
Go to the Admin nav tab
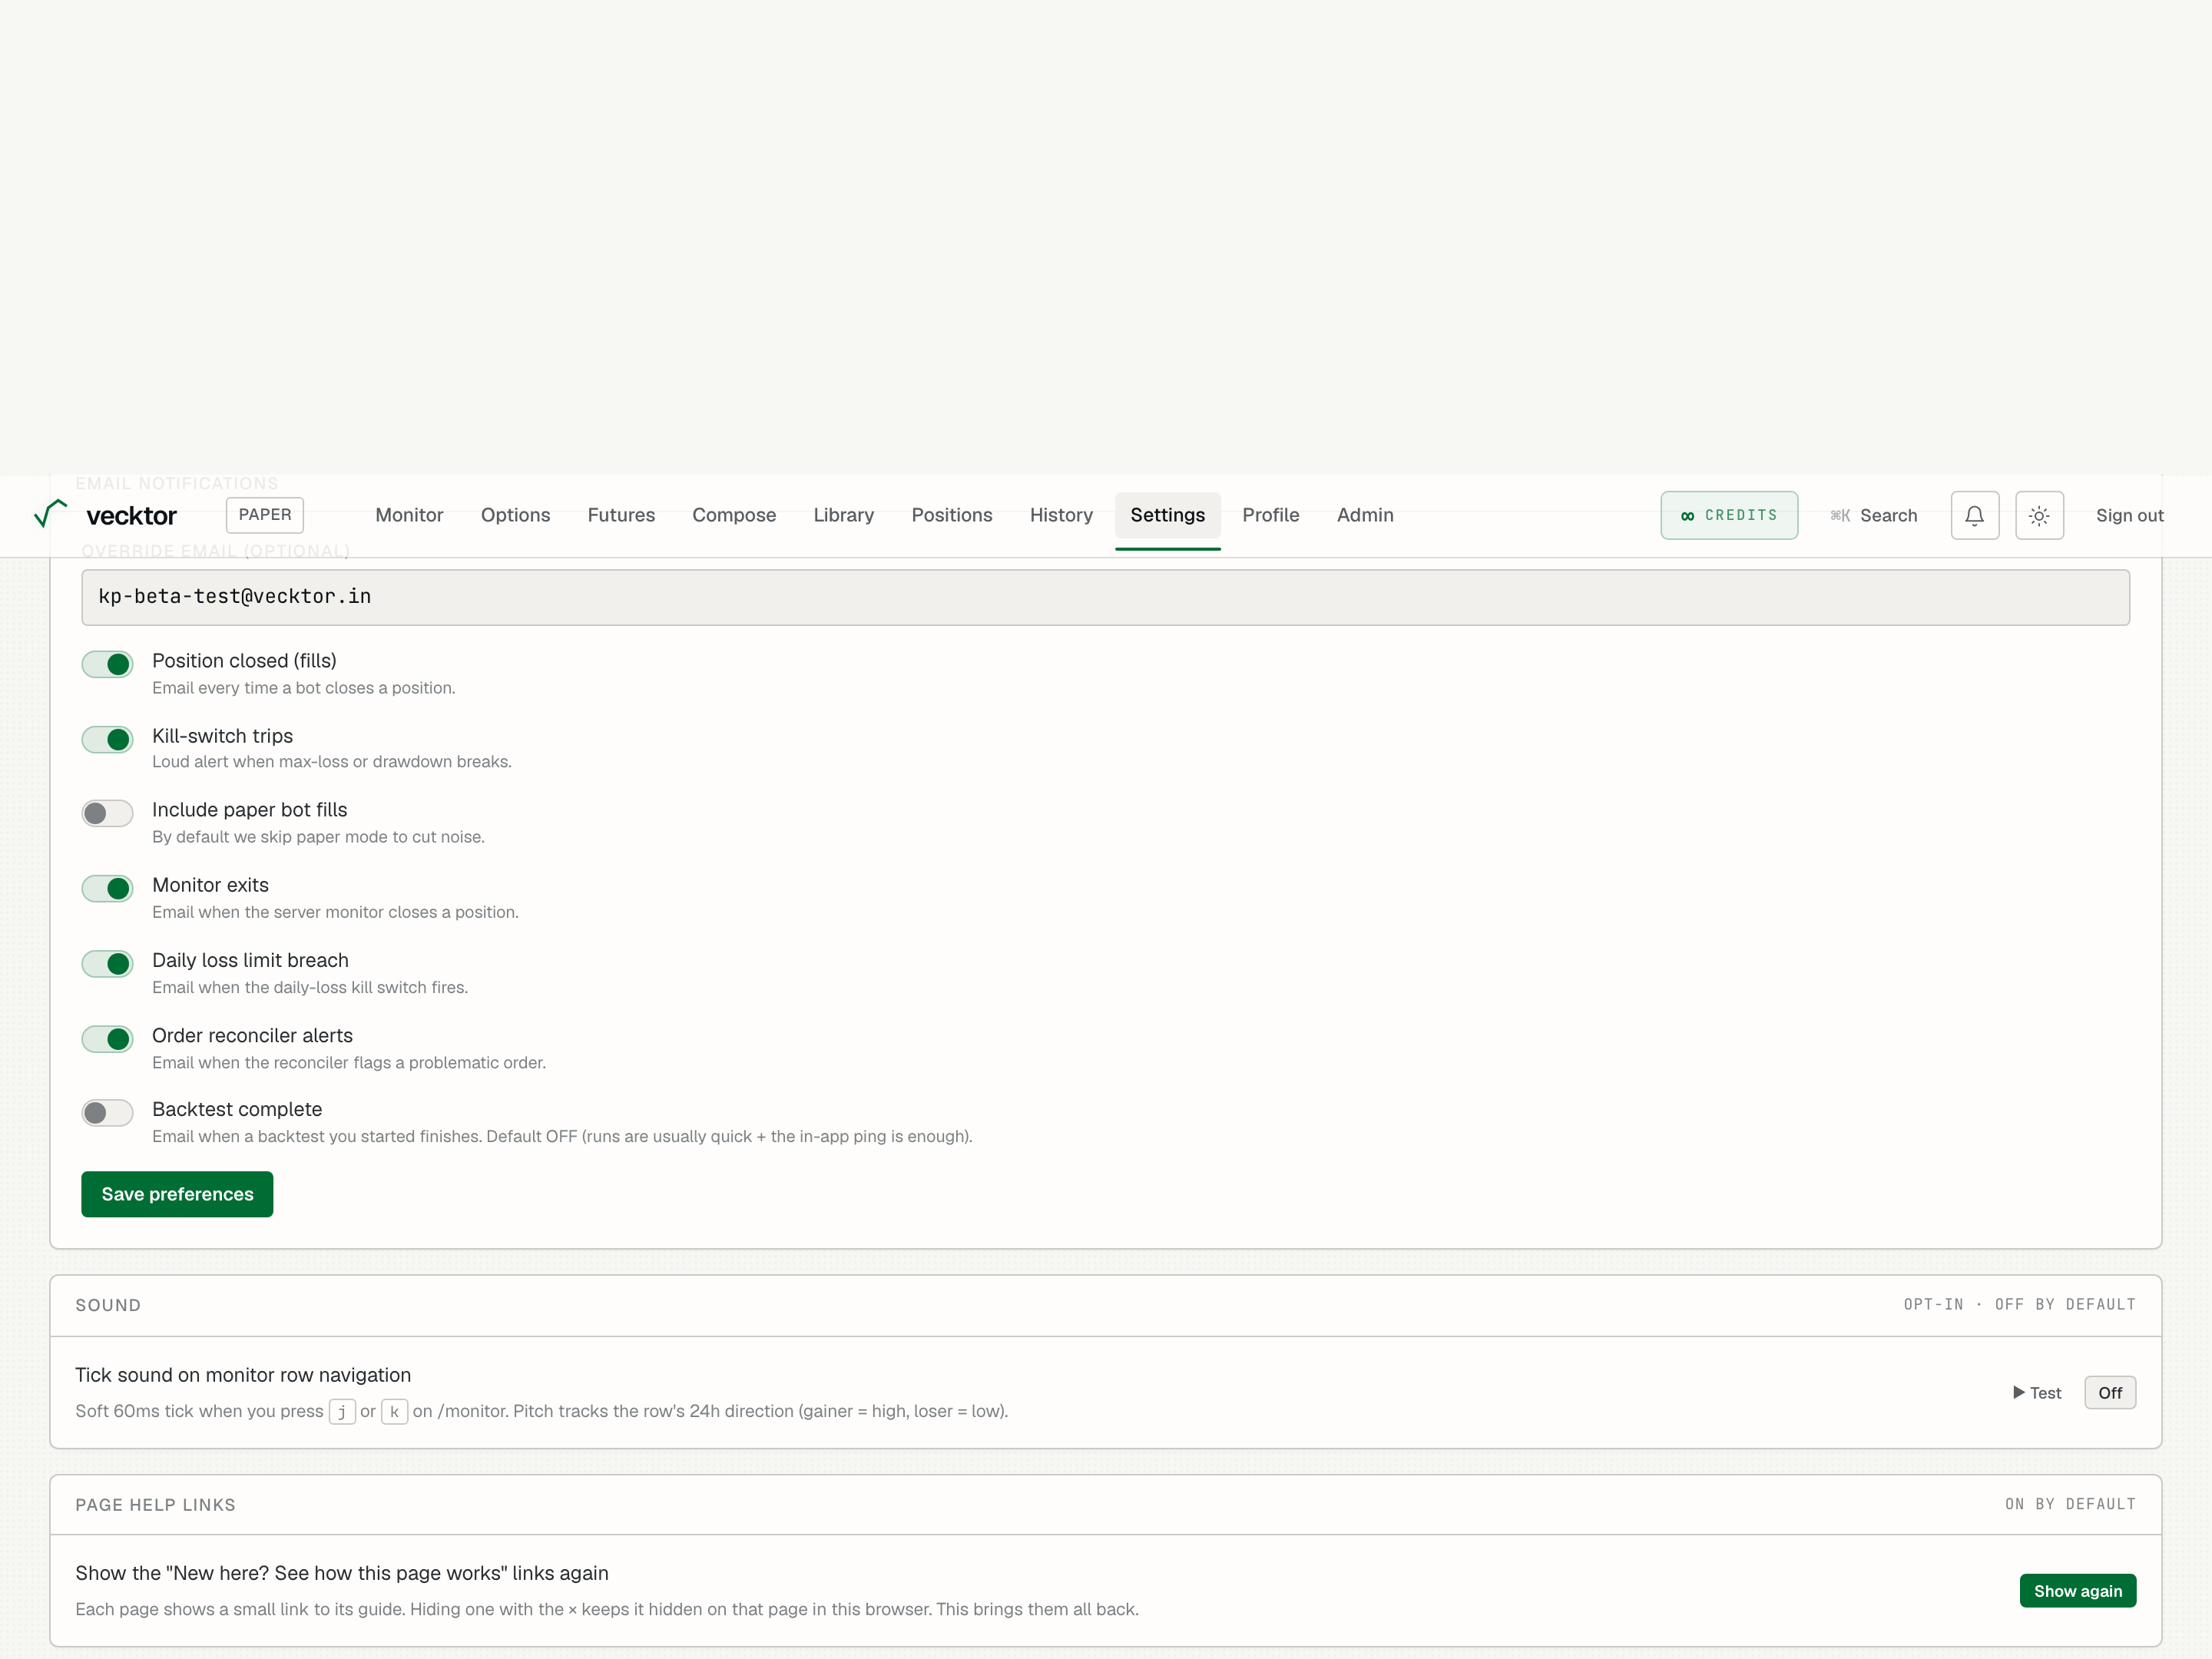click(x=1365, y=515)
